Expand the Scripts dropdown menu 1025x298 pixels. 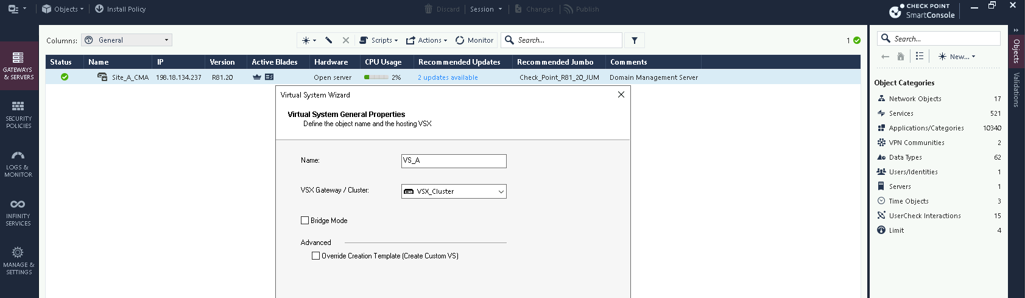pyautogui.click(x=378, y=40)
